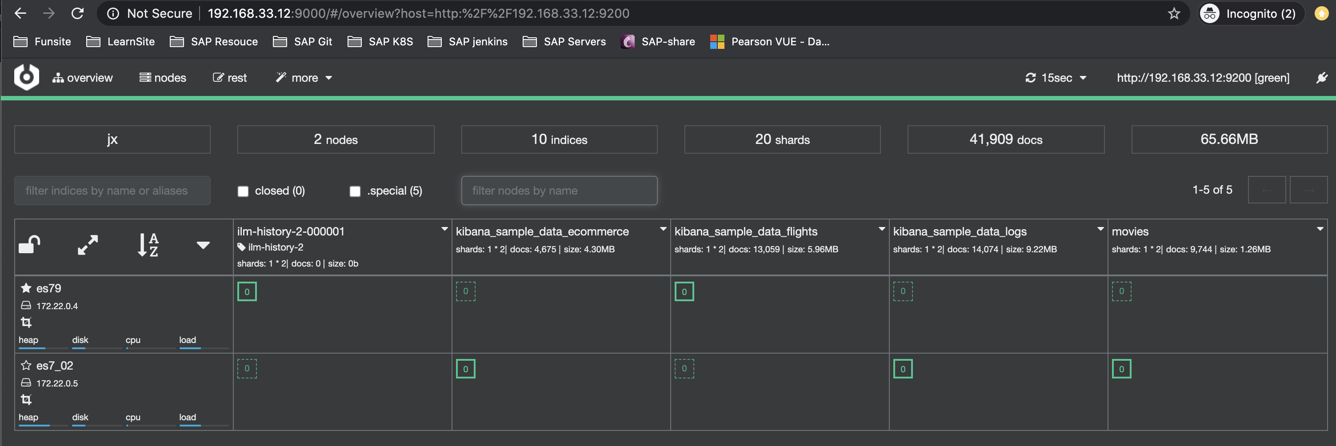Click the browser back arrow
Image resolution: width=1336 pixels, height=446 pixels.
20,13
